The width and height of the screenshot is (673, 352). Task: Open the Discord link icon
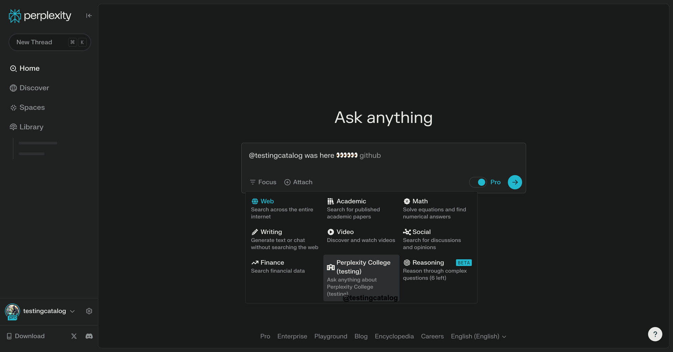click(89, 336)
